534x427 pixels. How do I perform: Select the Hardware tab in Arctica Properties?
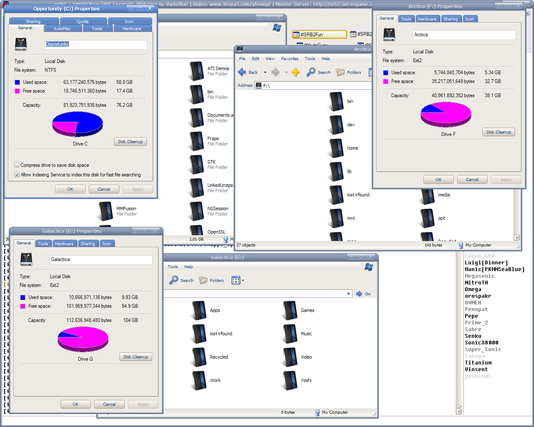pos(427,19)
